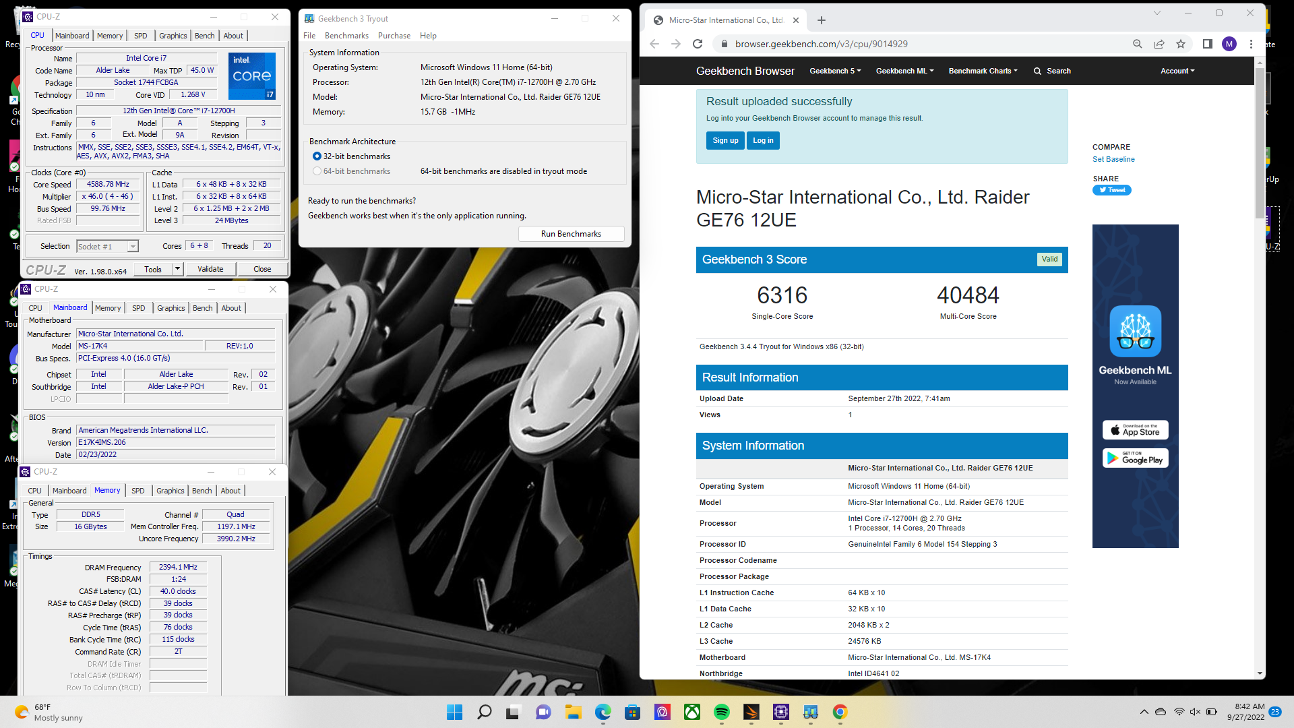The image size is (1294, 728).
Task: Open Microsoft Store from taskbar
Action: click(x=632, y=712)
